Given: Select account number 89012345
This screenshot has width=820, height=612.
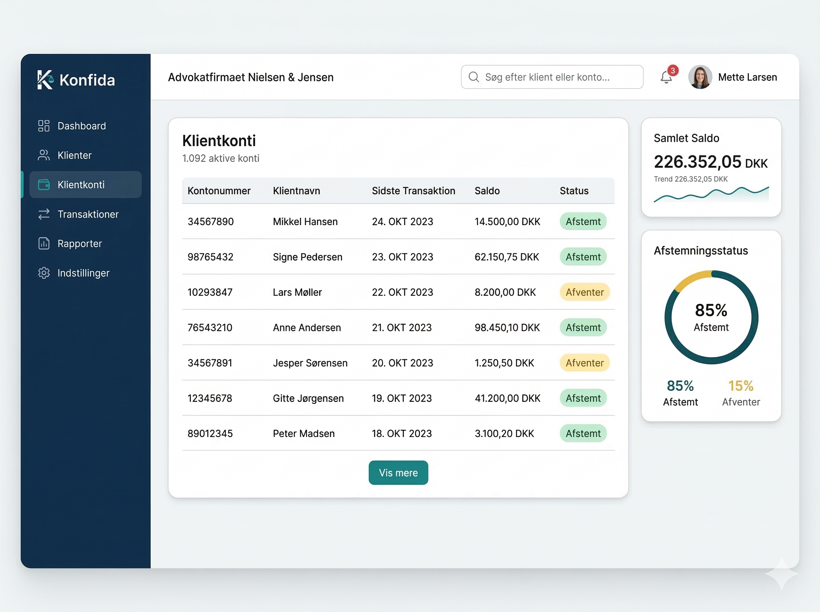Looking at the screenshot, I should 210,433.
